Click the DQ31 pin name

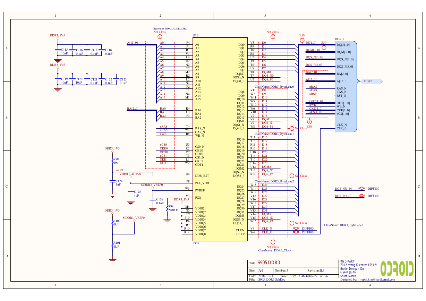pyautogui.click(x=241, y=212)
